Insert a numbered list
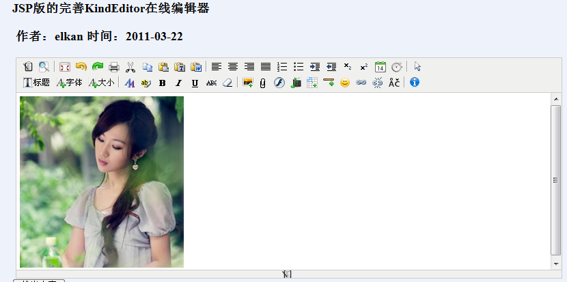The height and width of the screenshot is (282, 567). pos(282,67)
